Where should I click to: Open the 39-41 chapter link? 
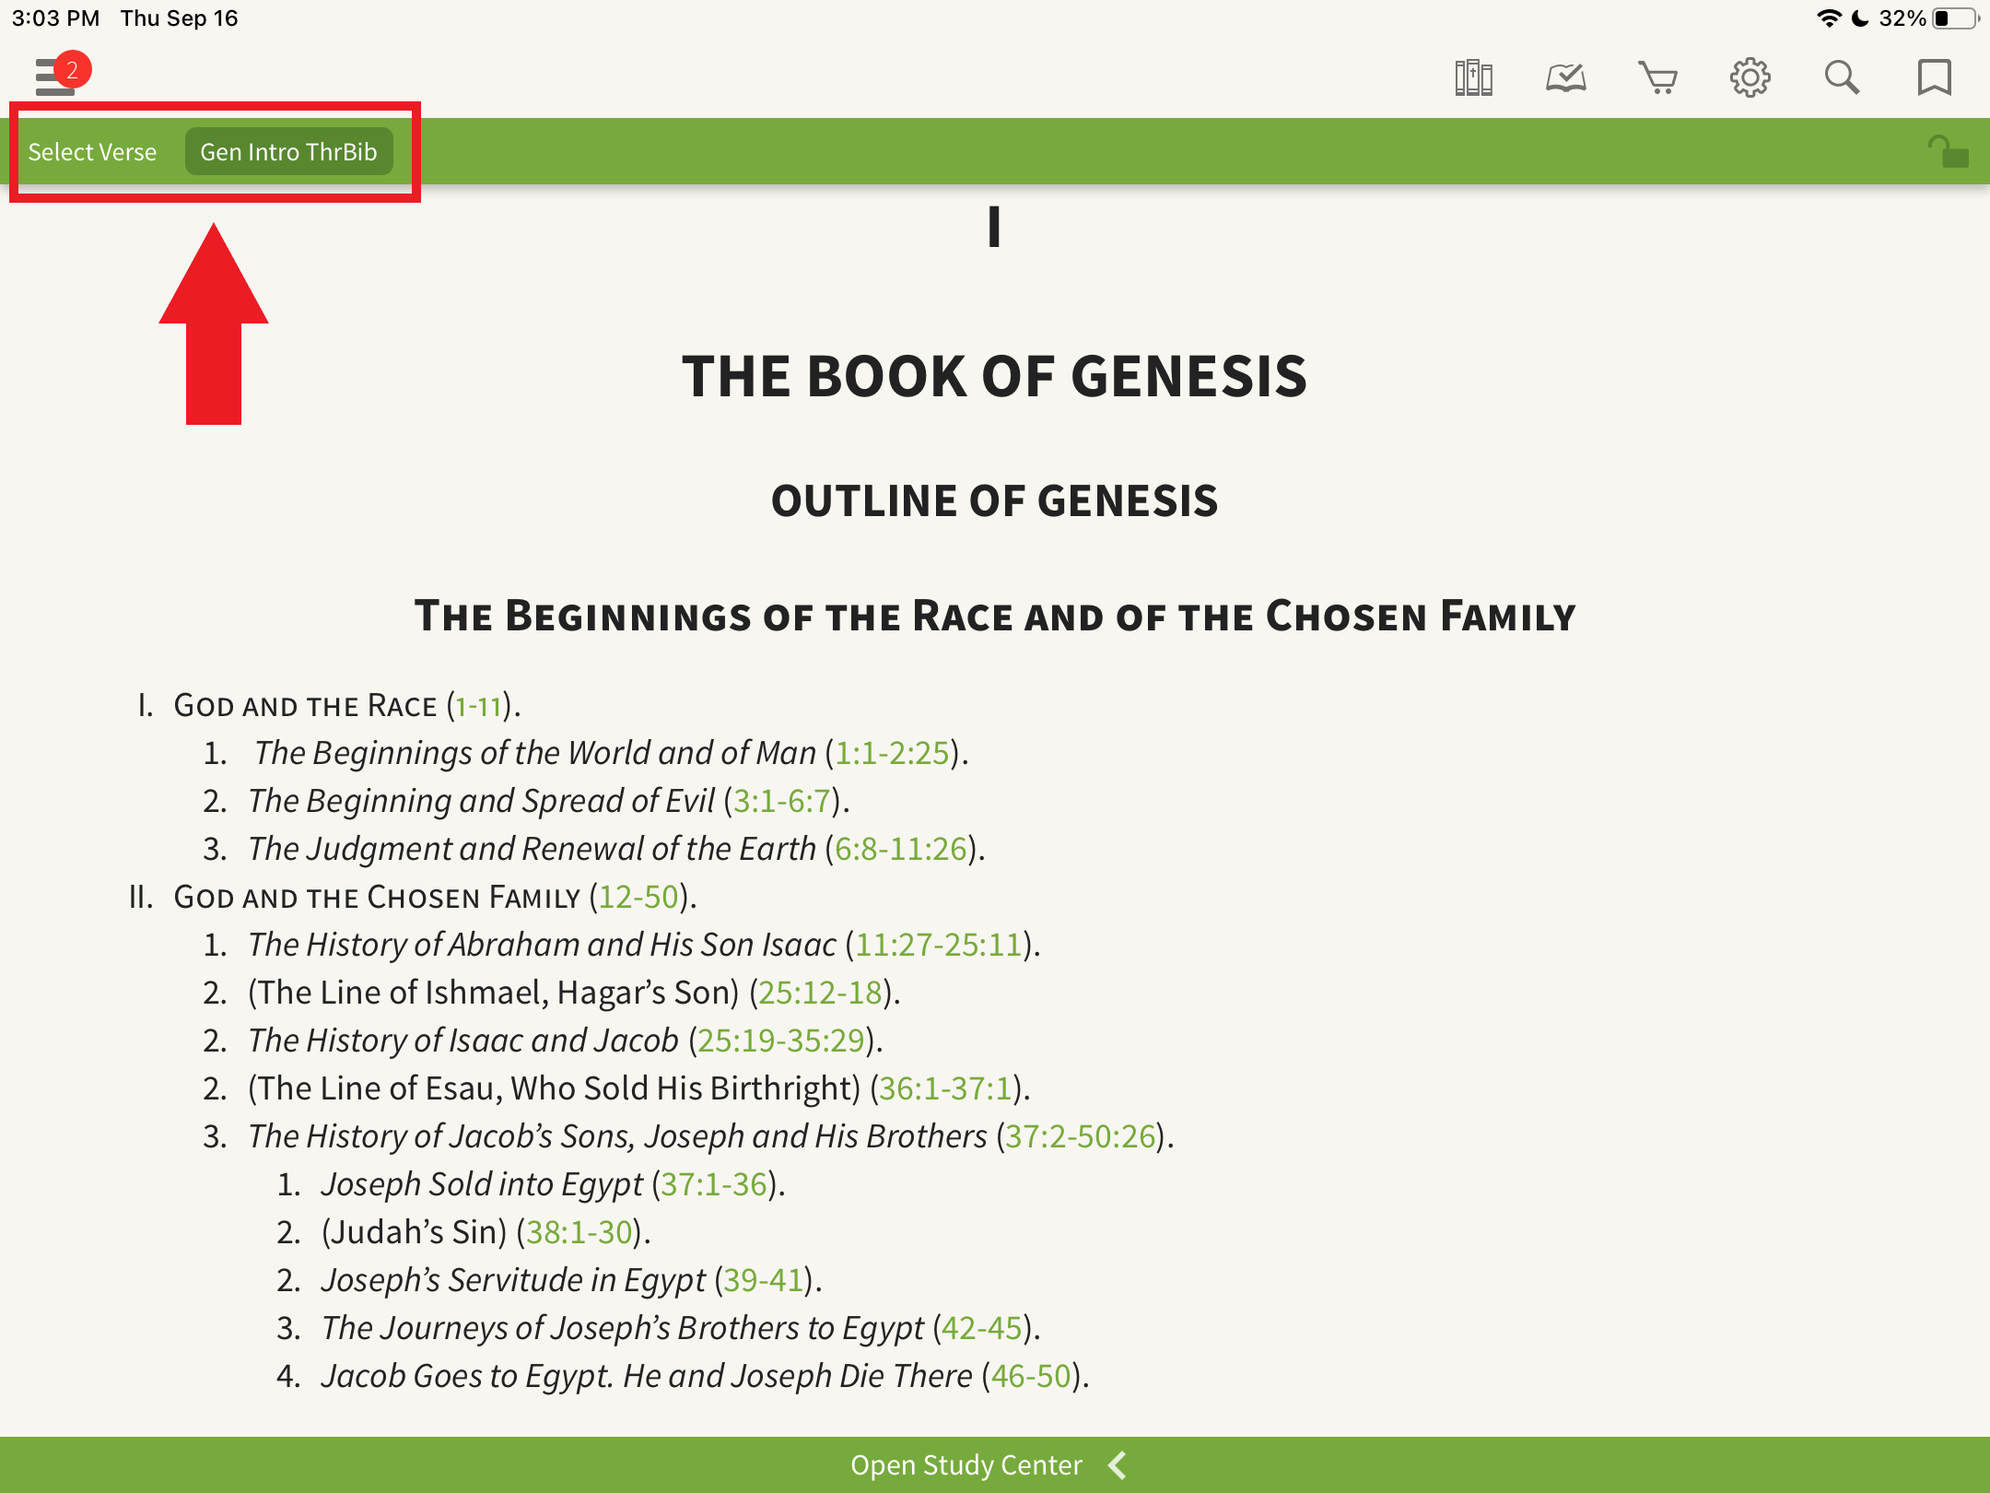point(764,1280)
